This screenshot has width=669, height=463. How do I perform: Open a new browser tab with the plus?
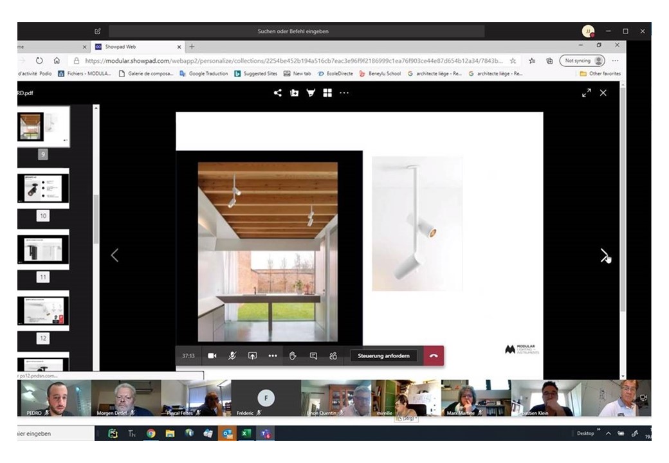tap(192, 46)
